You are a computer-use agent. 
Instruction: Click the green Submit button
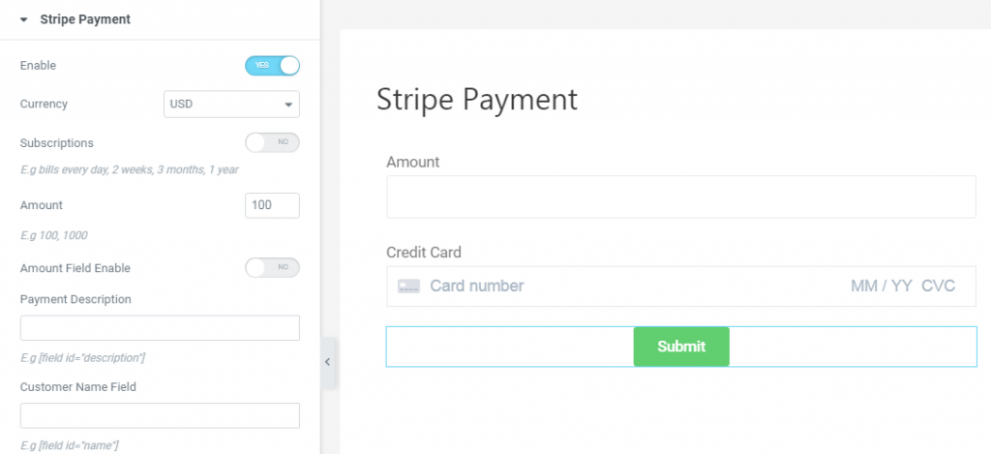[681, 347]
